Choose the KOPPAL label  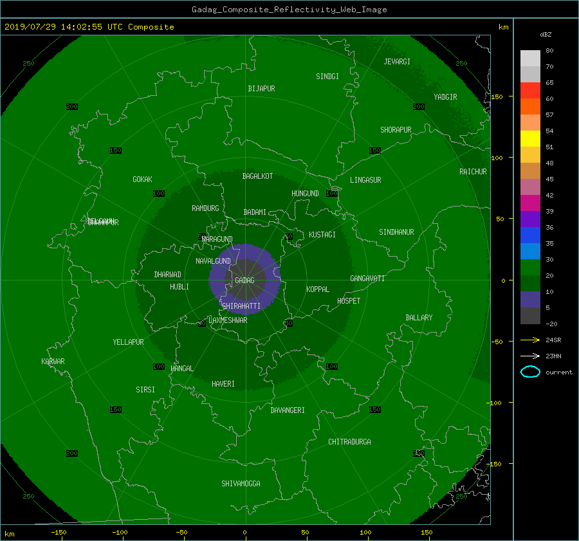[x=318, y=289]
